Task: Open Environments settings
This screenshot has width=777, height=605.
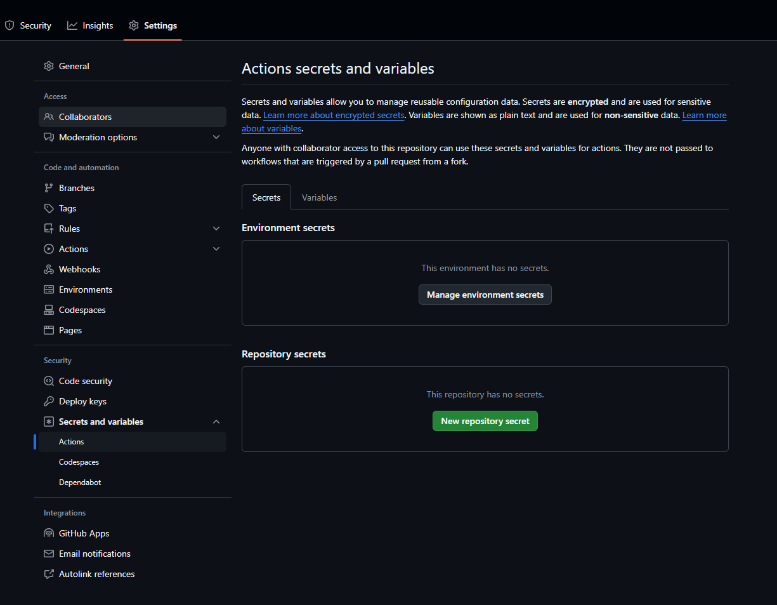Action: 133,289
